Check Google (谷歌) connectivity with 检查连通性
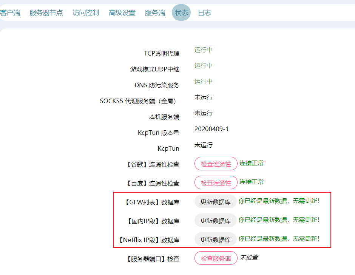This screenshot has width=355, height=275. click(216, 164)
